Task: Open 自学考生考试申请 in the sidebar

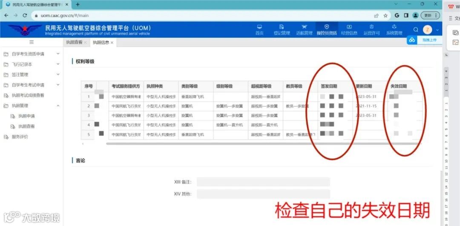Action: pos(28,85)
